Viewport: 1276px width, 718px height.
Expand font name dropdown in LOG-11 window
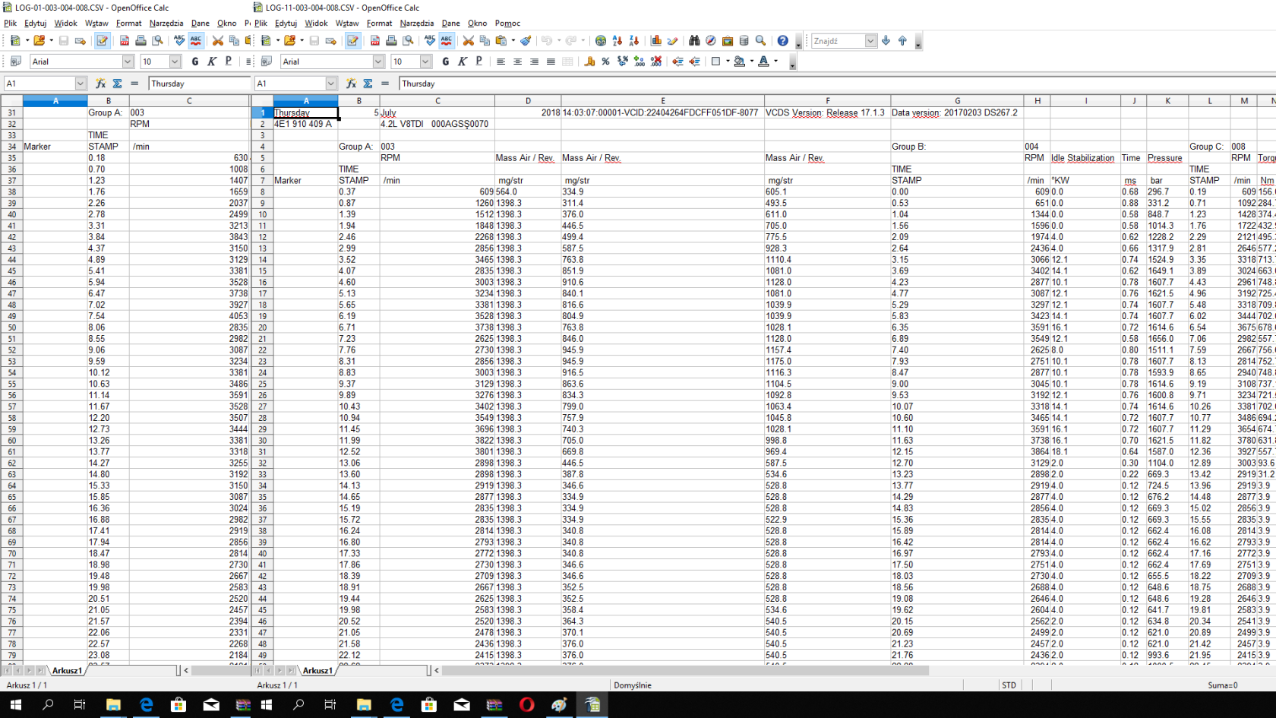tap(378, 62)
